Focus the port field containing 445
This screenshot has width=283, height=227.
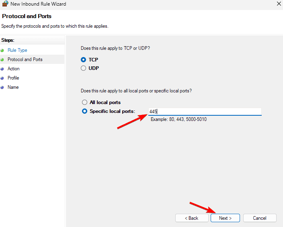(x=205, y=111)
